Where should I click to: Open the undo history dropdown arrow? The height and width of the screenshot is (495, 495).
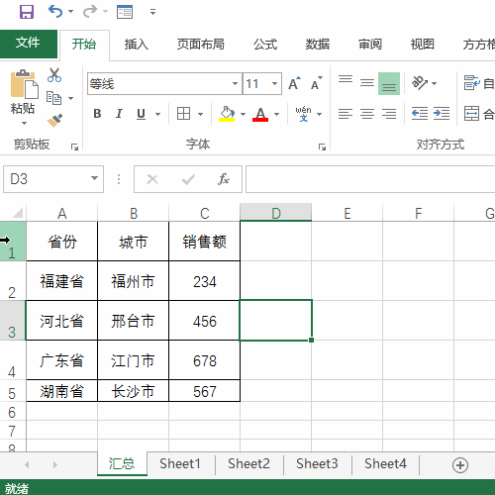(70, 12)
